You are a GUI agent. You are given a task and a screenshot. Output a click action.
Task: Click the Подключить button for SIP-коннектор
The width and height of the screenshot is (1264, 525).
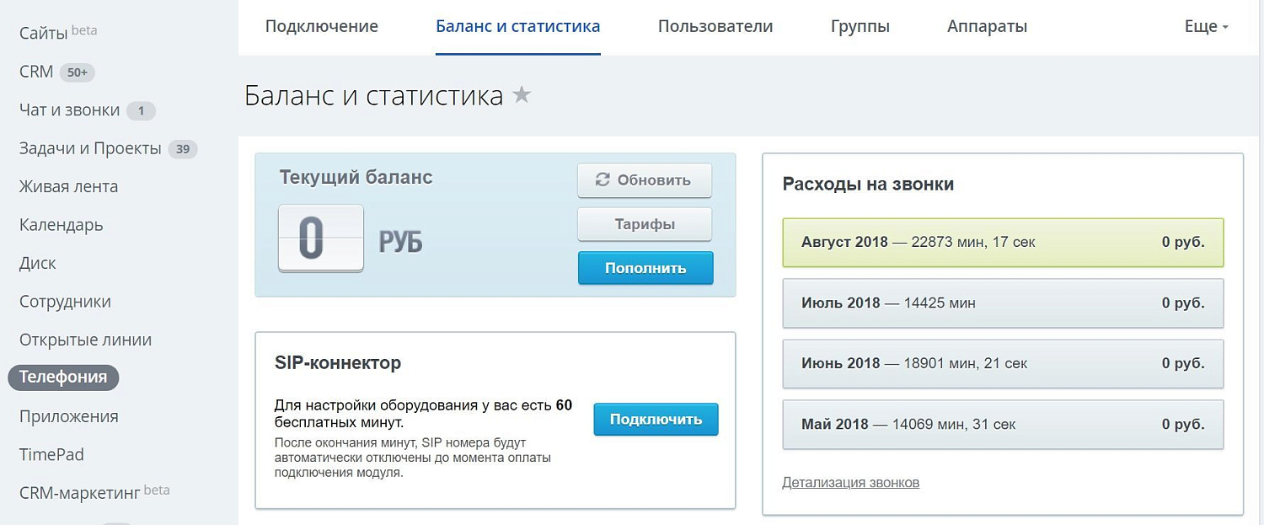coord(656,419)
